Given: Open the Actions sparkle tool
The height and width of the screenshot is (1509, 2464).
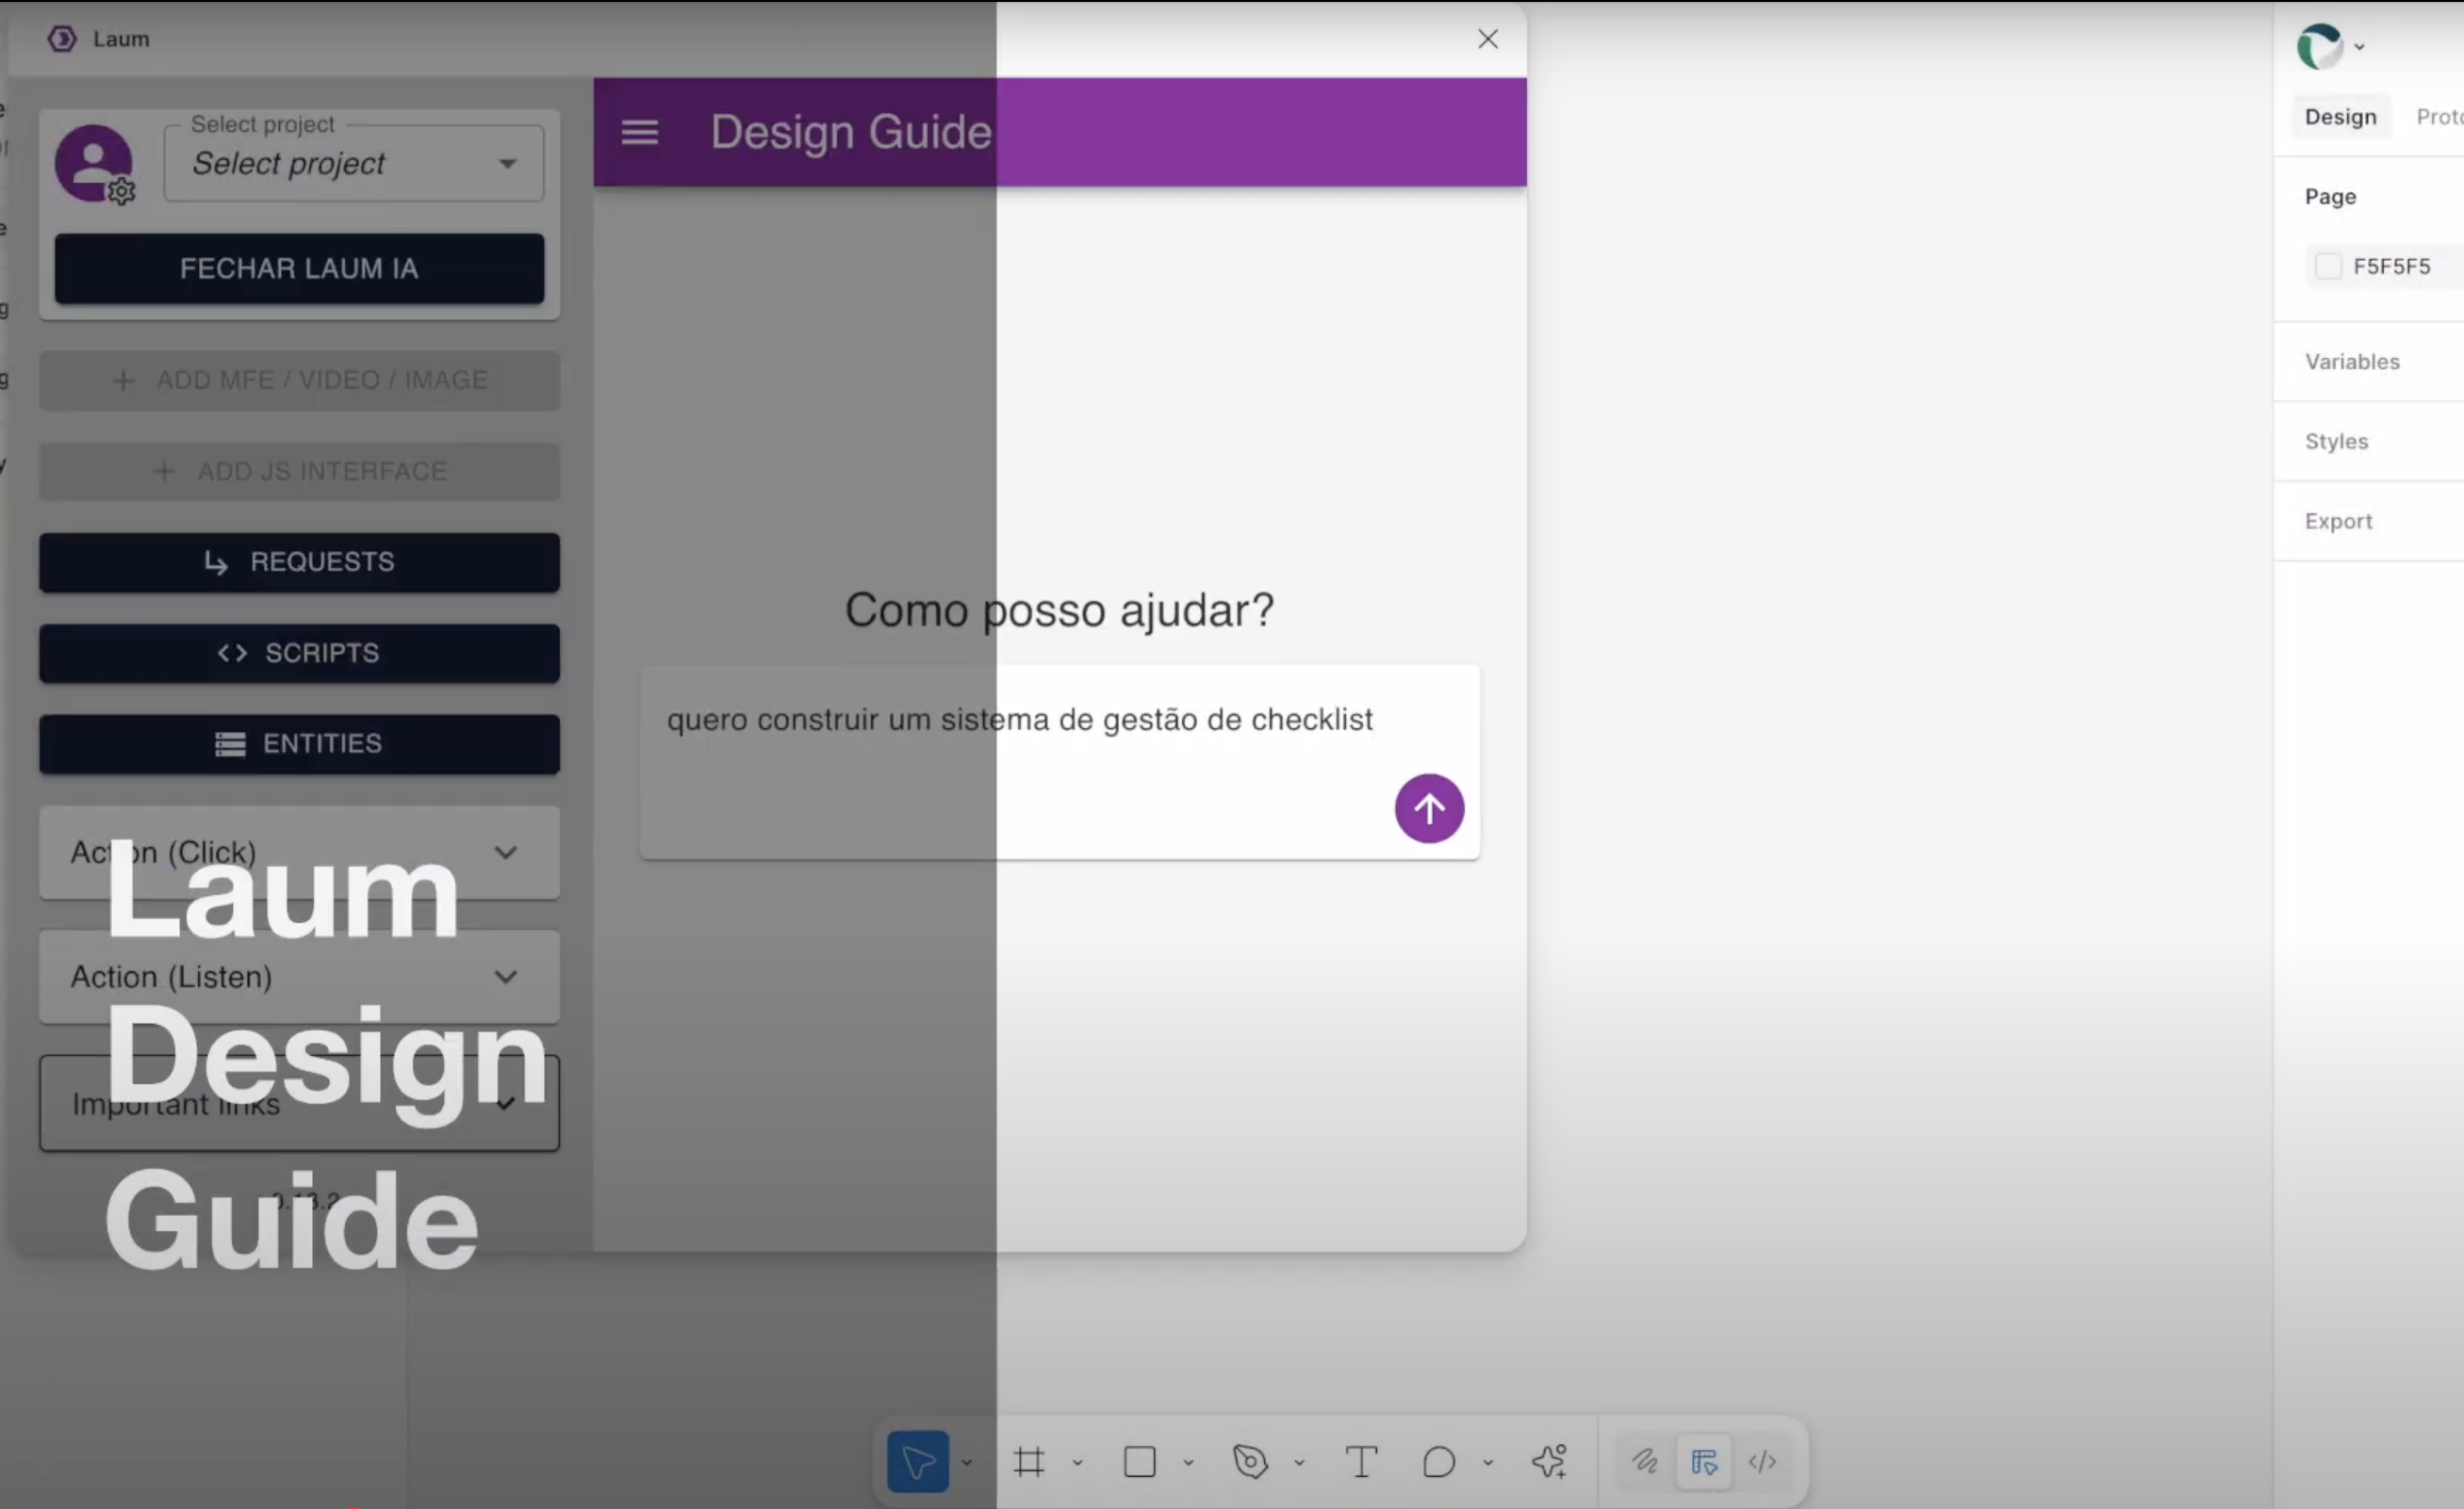Looking at the screenshot, I should point(1549,1462).
